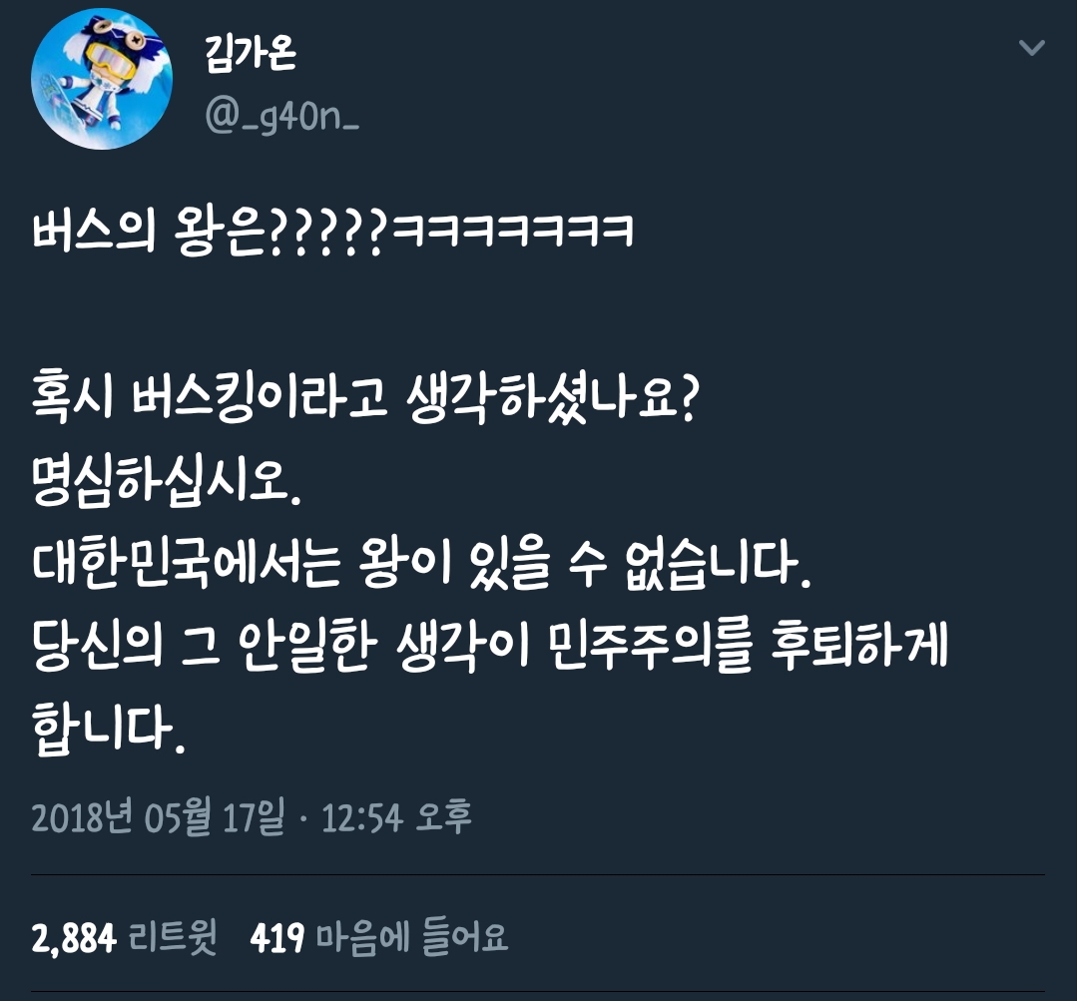Show the 리트윗 users list label
Image resolution: width=1077 pixels, height=1001 pixels.
point(173,937)
